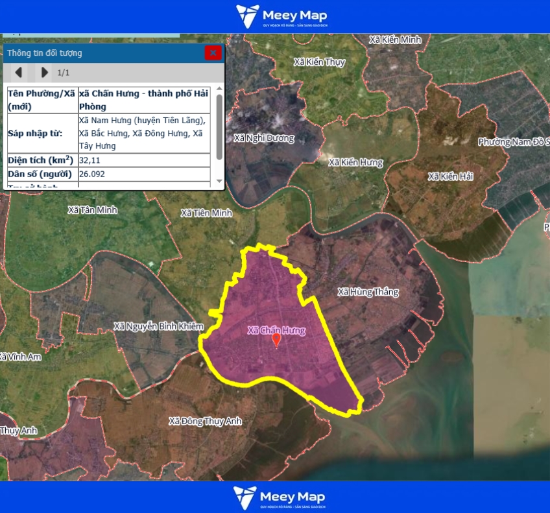Click the Xã Kiến Hưng label

pyautogui.click(x=355, y=162)
